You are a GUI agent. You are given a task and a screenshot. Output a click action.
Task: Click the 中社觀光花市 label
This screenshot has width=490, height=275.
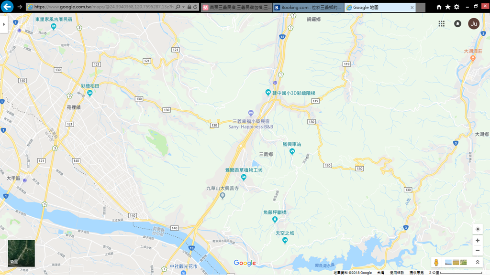coord(184,266)
